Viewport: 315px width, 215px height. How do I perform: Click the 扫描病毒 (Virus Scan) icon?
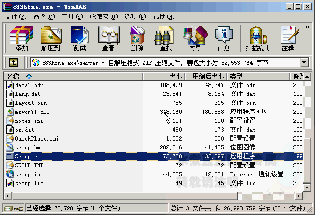(258, 38)
